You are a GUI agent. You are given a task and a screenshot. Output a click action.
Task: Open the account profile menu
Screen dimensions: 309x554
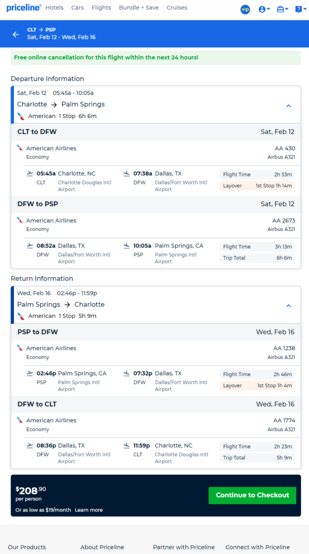coord(264,10)
